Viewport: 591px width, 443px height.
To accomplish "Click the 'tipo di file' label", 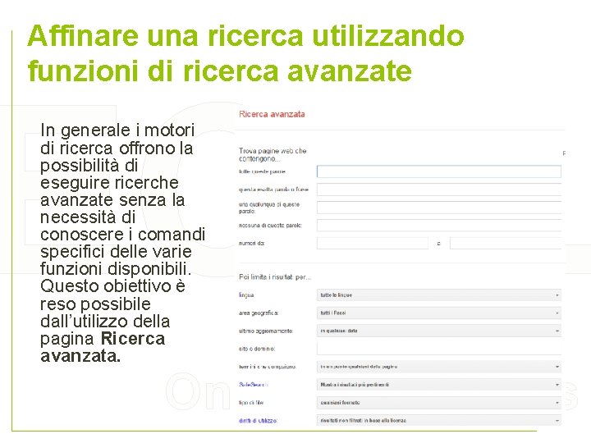I will coord(251,403).
